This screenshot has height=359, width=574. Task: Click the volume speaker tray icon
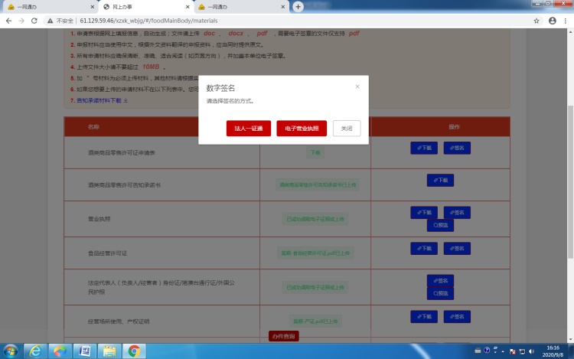tap(533, 351)
